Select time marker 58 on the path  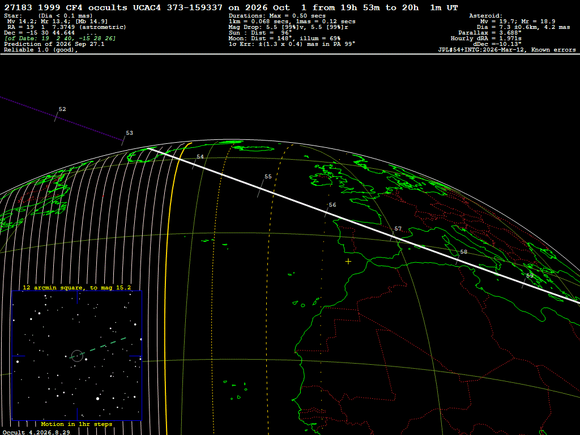pyautogui.click(x=463, y=252)
